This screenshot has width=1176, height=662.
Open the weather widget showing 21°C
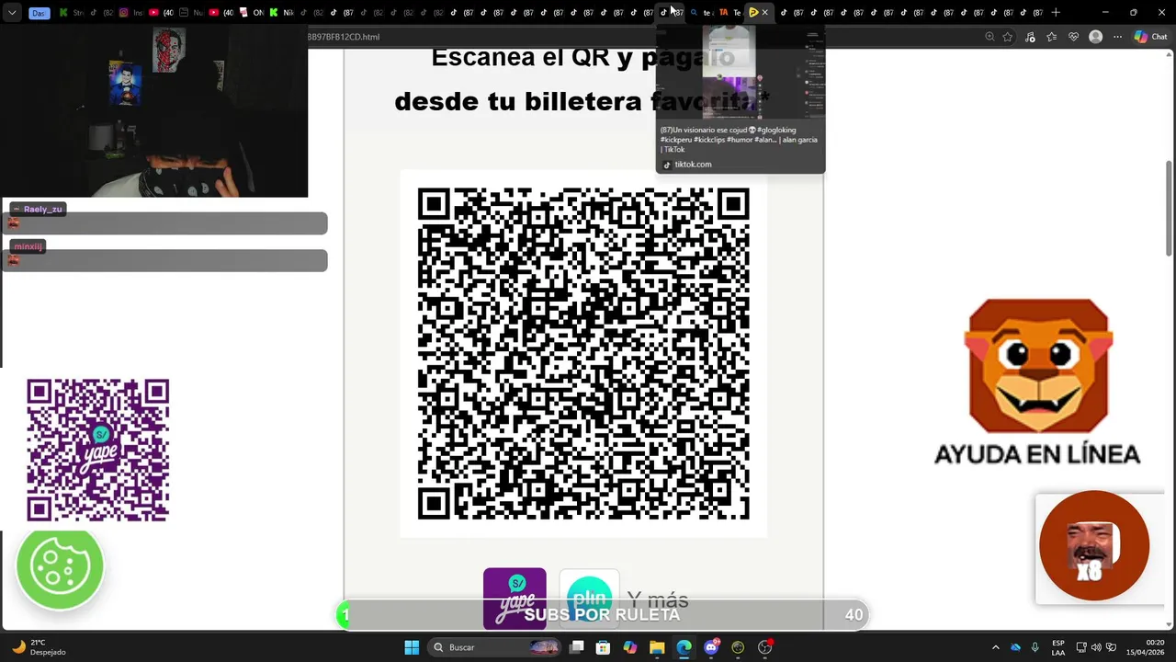(x=39, y=647)
